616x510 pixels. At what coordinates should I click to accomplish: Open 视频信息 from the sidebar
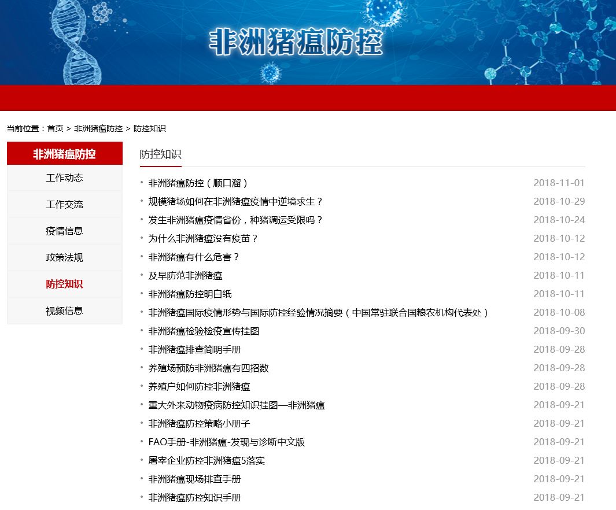point(64,311)
